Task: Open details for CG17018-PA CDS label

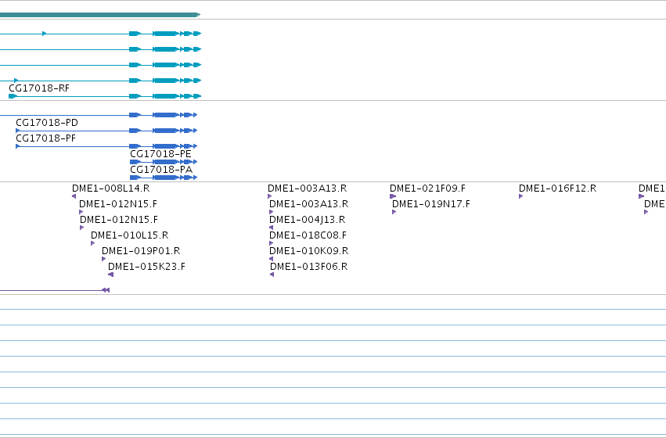Action: tap(161, 170)
